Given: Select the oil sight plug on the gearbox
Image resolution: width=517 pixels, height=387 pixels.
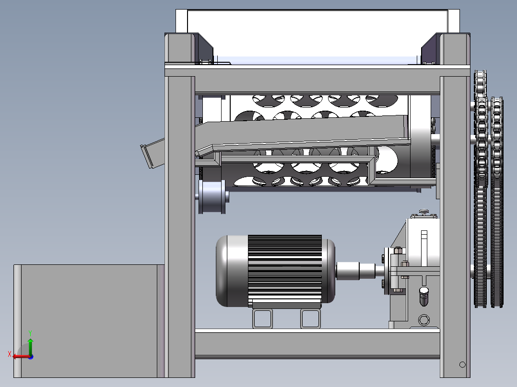Looking at the screenshot, I should tap(423, 320).
